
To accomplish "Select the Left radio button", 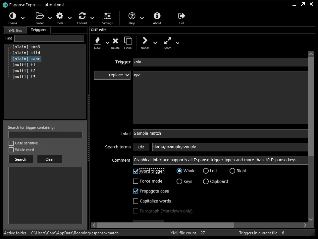I will pos(206,171).
